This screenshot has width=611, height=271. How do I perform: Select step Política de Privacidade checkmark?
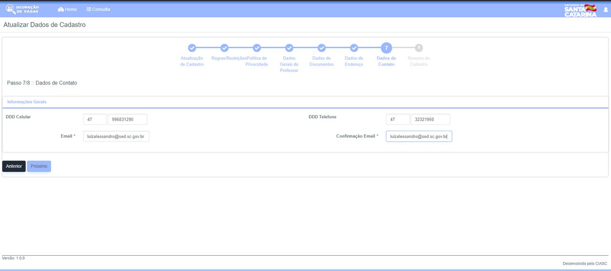pyautogui.click(x=257, y=48)
